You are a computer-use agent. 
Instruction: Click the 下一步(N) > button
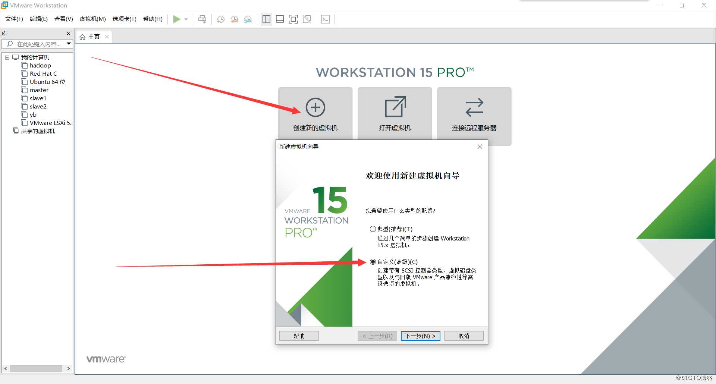pos(421,336)
